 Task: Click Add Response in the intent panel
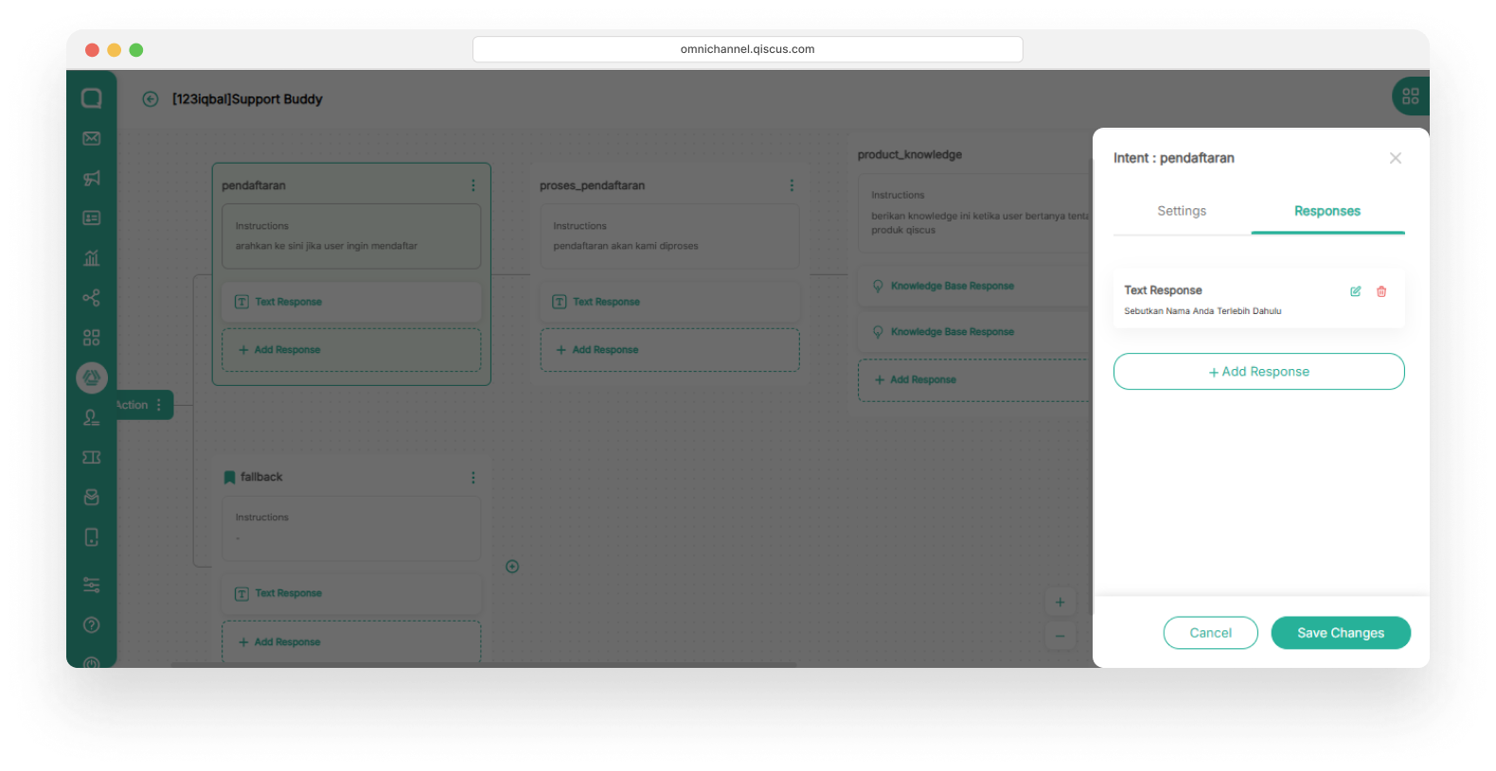point(1258,372)
